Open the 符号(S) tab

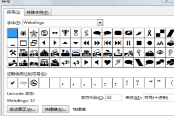pyautogui.click(x=14, y=12)
